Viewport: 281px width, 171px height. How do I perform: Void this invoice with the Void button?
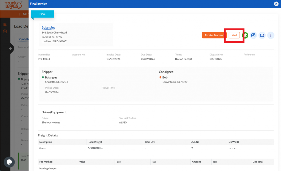click(x=234, y=35)
